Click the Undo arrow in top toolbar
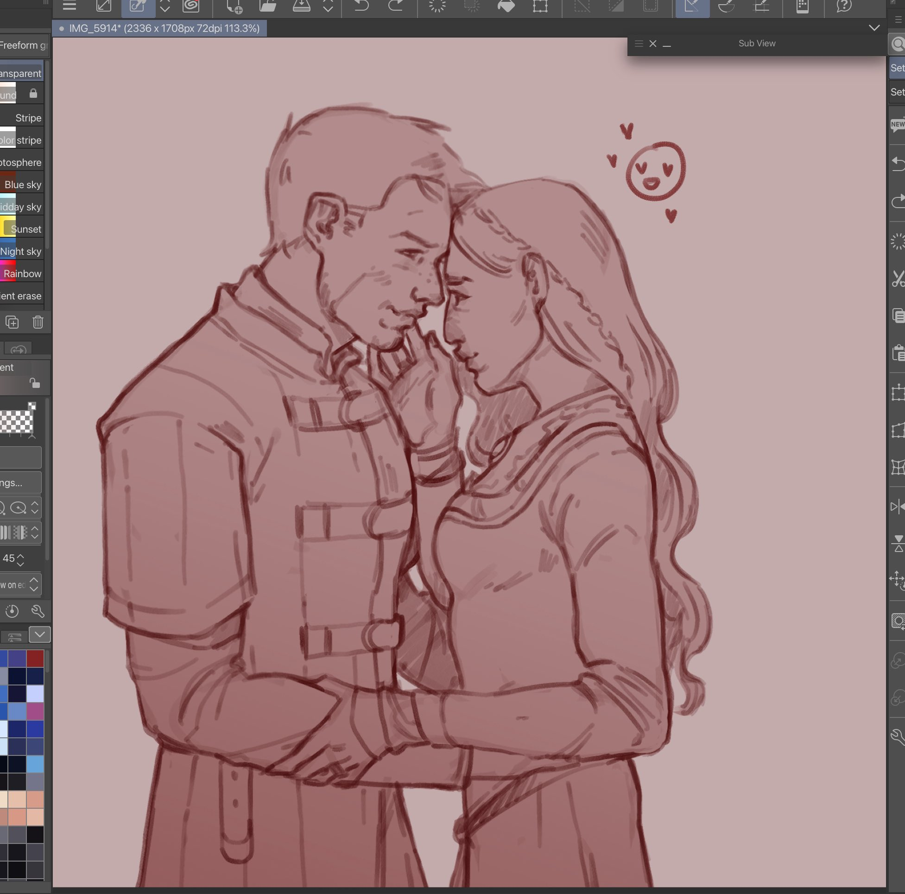 pyautogui.click(x=361, y=6)
